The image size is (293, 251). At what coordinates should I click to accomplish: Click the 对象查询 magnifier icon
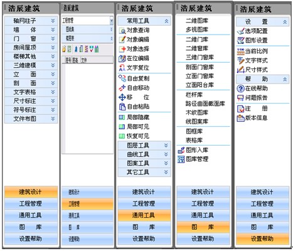click(x=122, y=31)
